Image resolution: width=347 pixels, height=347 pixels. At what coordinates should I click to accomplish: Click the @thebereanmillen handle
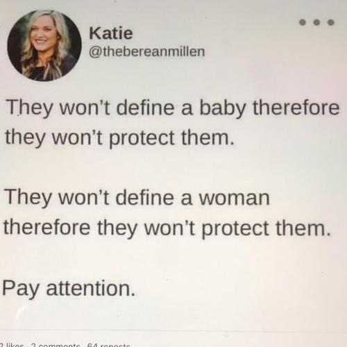point(147,51)
